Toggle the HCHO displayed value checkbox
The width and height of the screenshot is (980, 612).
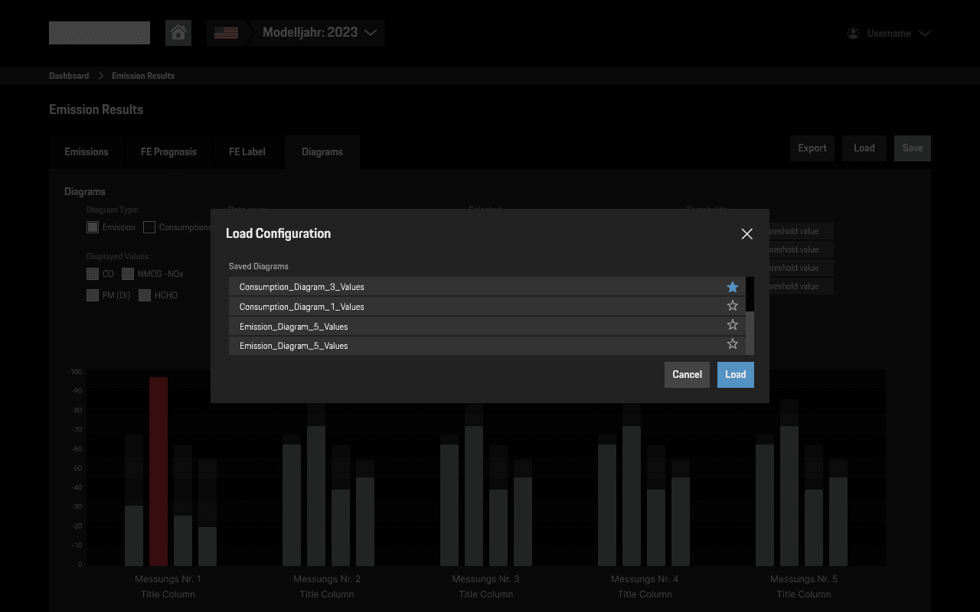point(145,295)
